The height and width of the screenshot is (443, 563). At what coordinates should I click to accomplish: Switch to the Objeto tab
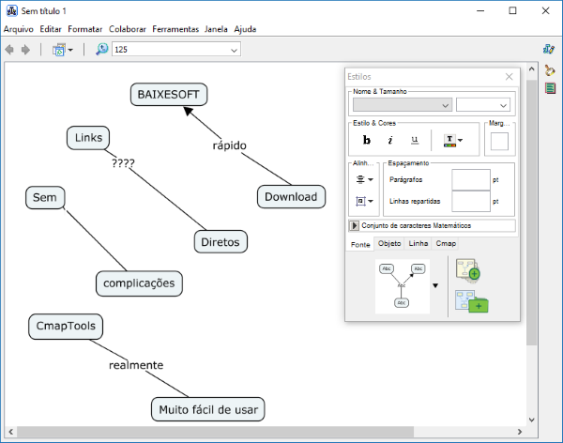click(389, 243)
